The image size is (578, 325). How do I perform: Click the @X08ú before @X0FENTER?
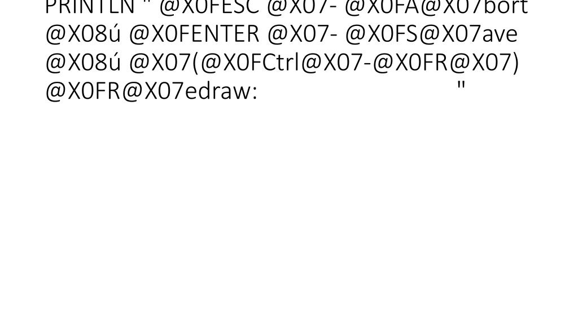pyautogui.click(x=83, y=34)
